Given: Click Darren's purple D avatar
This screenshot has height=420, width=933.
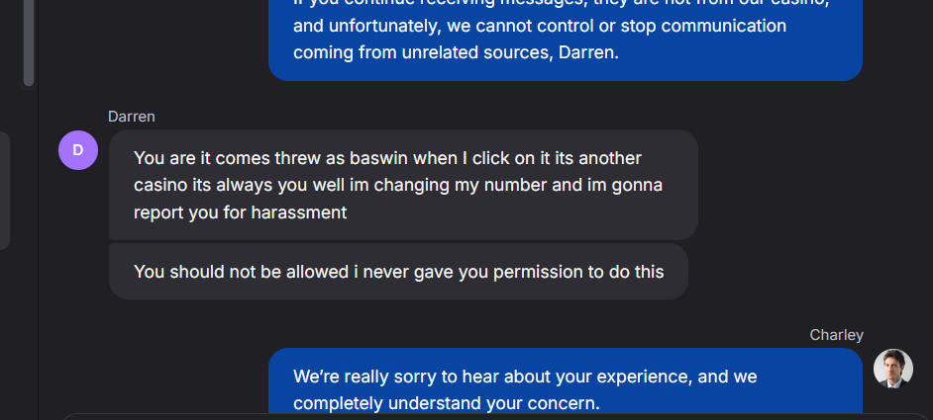Looking at the screenshot, I should pyautogui.click(x=78, y=150).
